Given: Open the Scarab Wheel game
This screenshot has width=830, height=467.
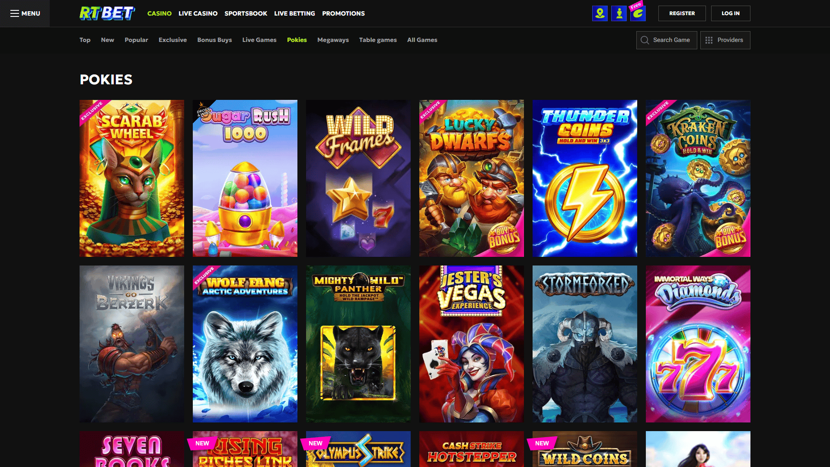Looking at the screenshot, I should [132, 178].
